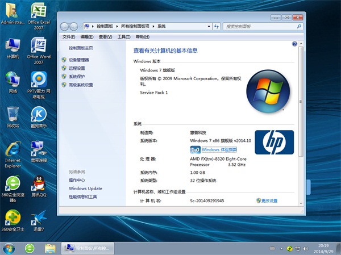Open the Recycle Bin (回收站) desktop icon

point(13,114)
